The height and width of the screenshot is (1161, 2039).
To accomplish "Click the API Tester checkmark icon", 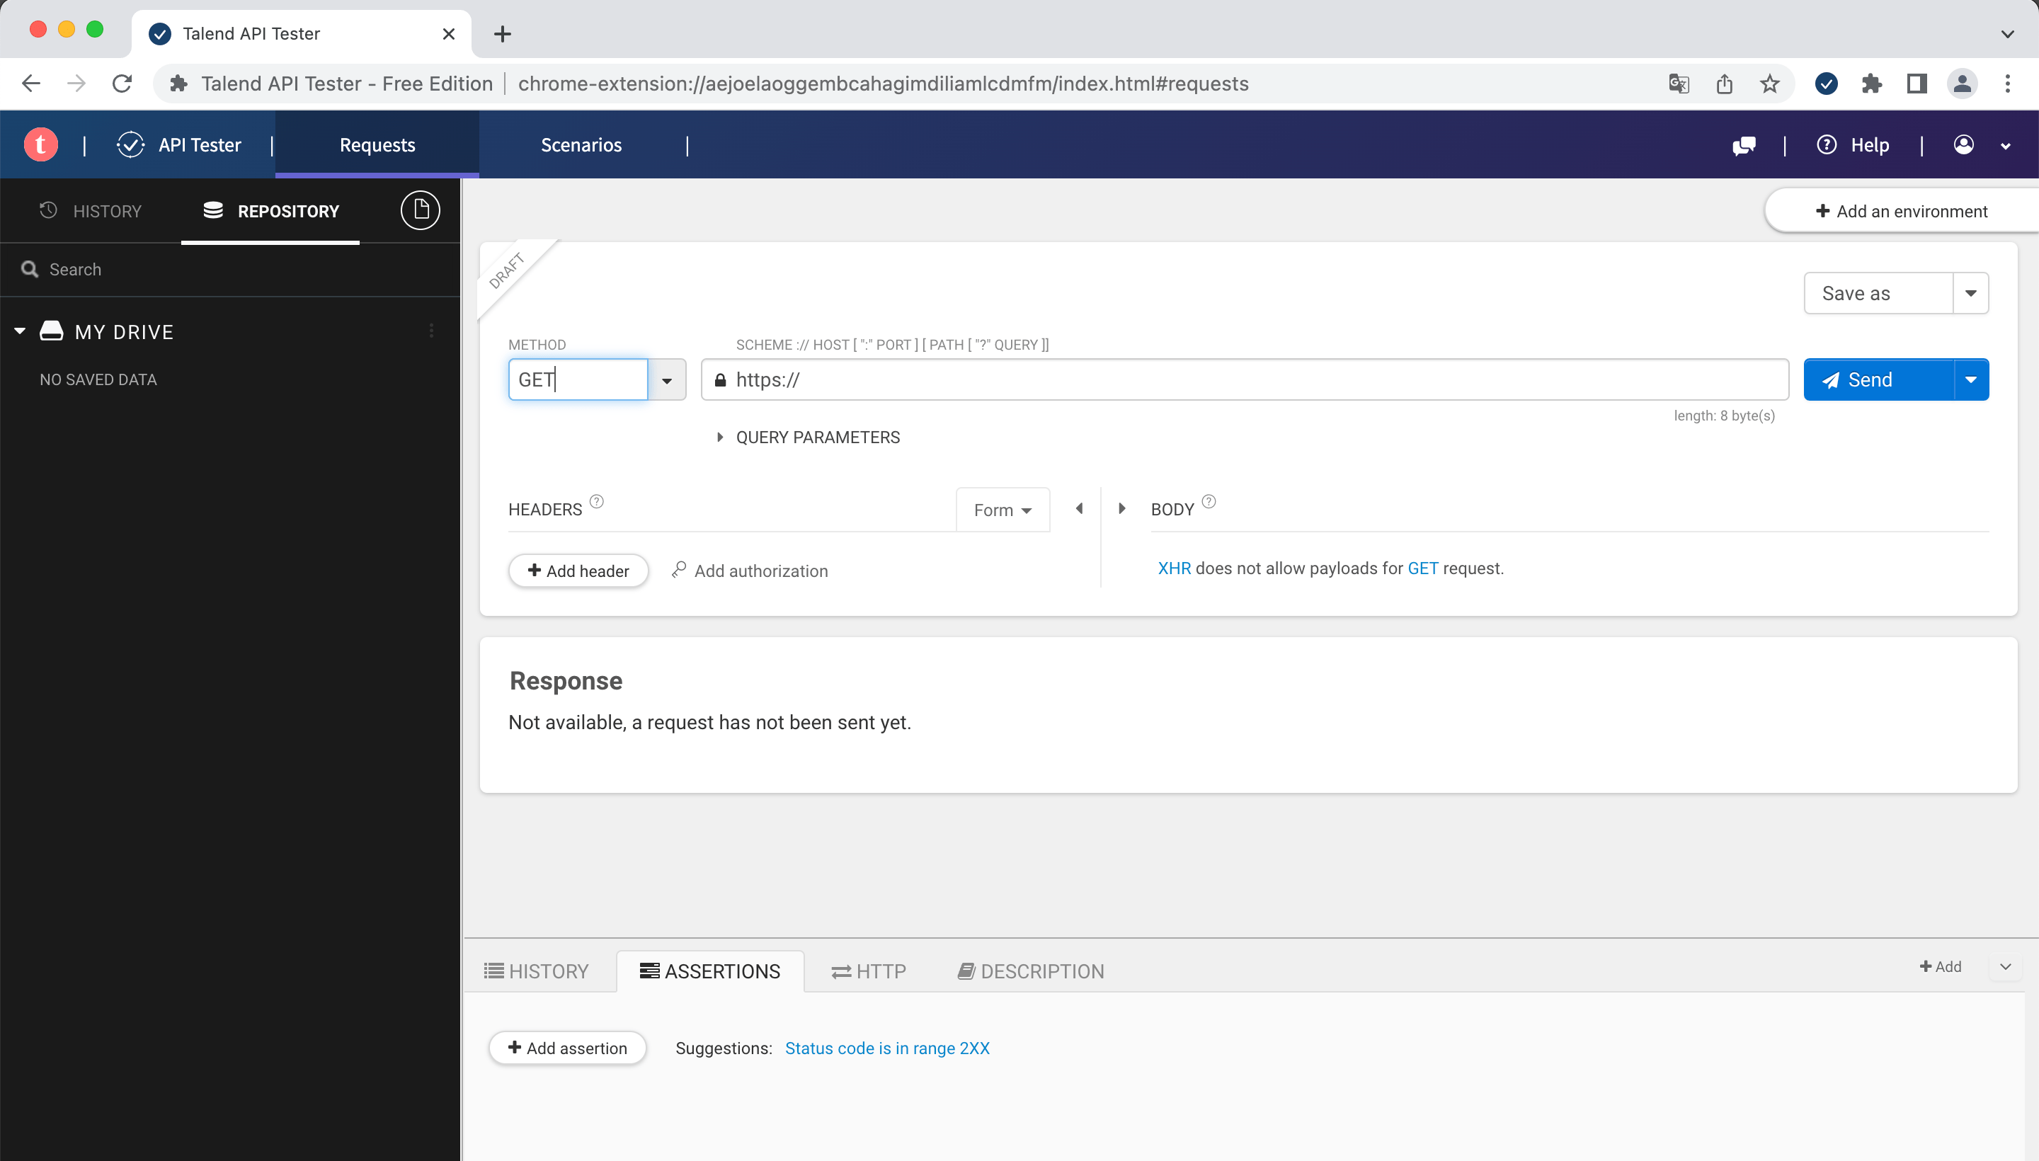I will coord(129,144).
